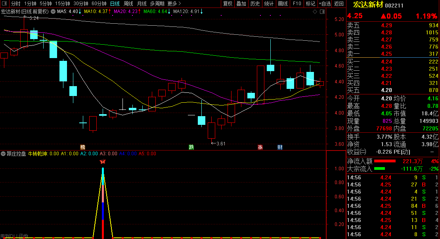Click the blue 财 event marker
Viewport: 440px width, 239px height.
280,147
